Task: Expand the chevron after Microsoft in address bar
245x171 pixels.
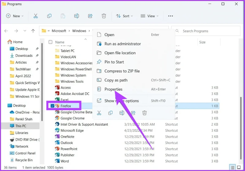Action: point(69,31)
